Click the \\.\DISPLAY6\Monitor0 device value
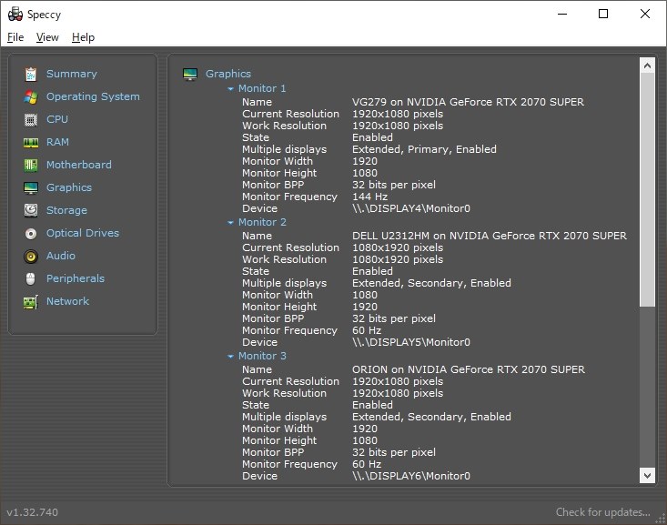The image size is (667, 525). pyautogui.click(x=411, y=476)
